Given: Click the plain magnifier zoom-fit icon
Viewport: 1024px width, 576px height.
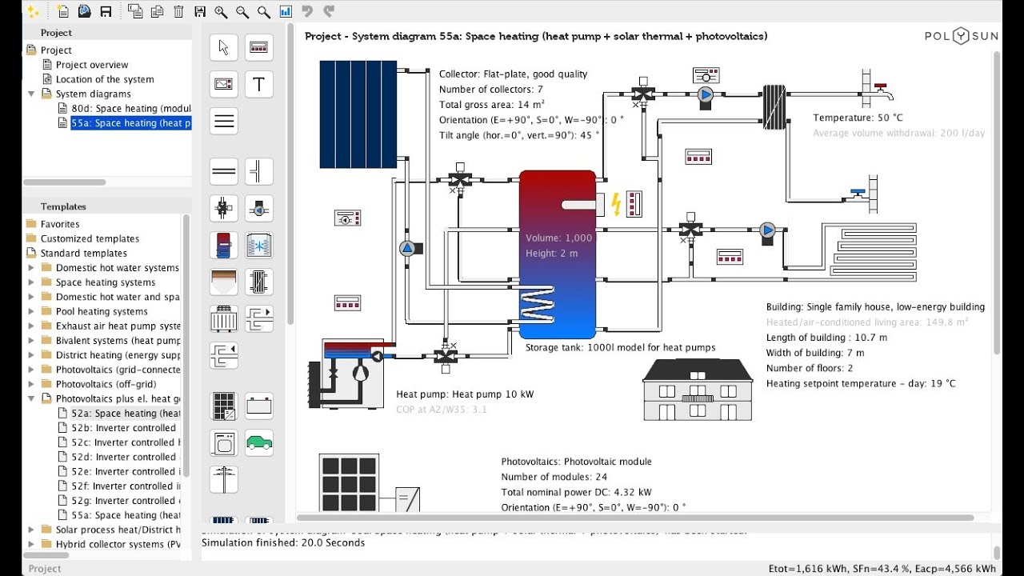Looking at the screenshot, I should pyautogui.click(x=263, y=11).
